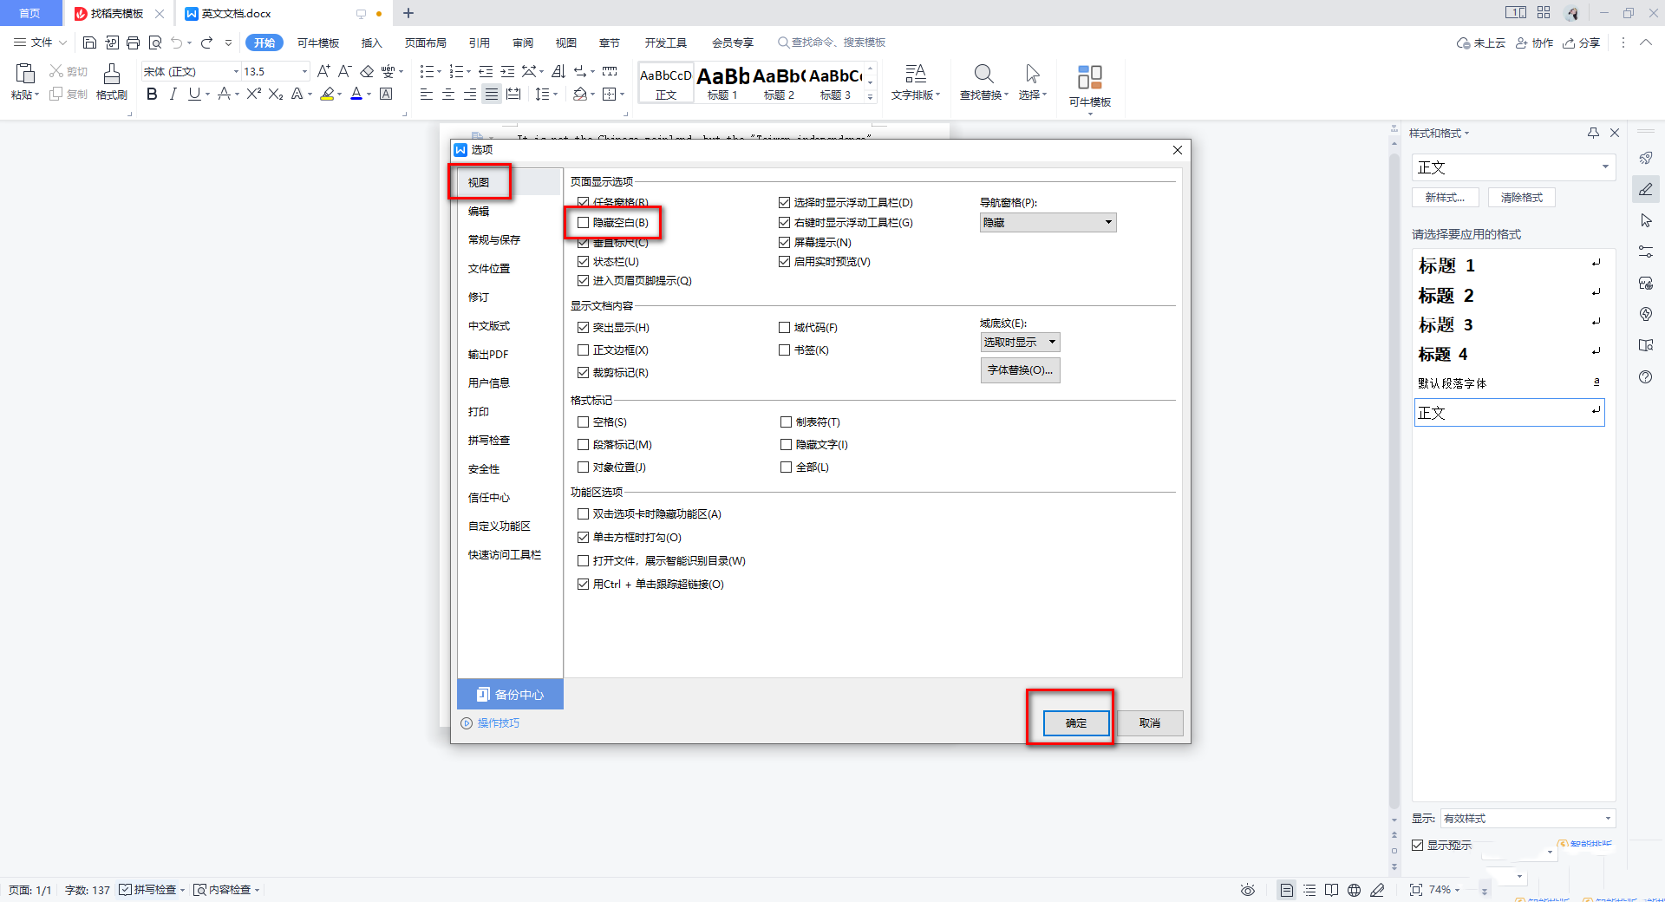Open the 导航窗格 dropdown showing 隐藏
The width and height of the screenshot is (1665, 902).
[x=1048, y=223]
